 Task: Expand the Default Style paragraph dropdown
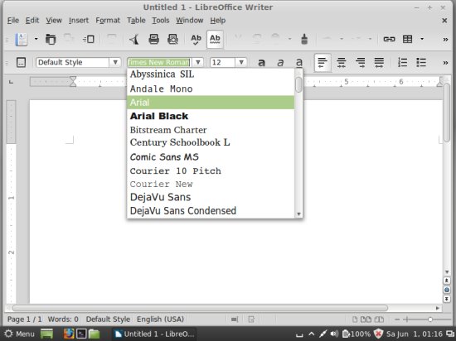115,62
